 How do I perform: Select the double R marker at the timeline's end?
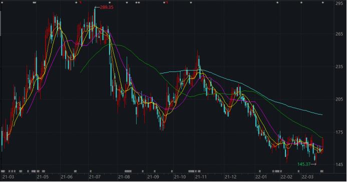pyautogui.click(x=322, y=171)
